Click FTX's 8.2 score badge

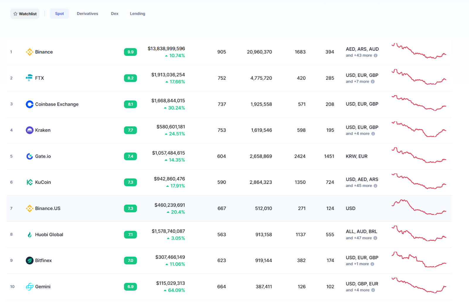[130, 78]
